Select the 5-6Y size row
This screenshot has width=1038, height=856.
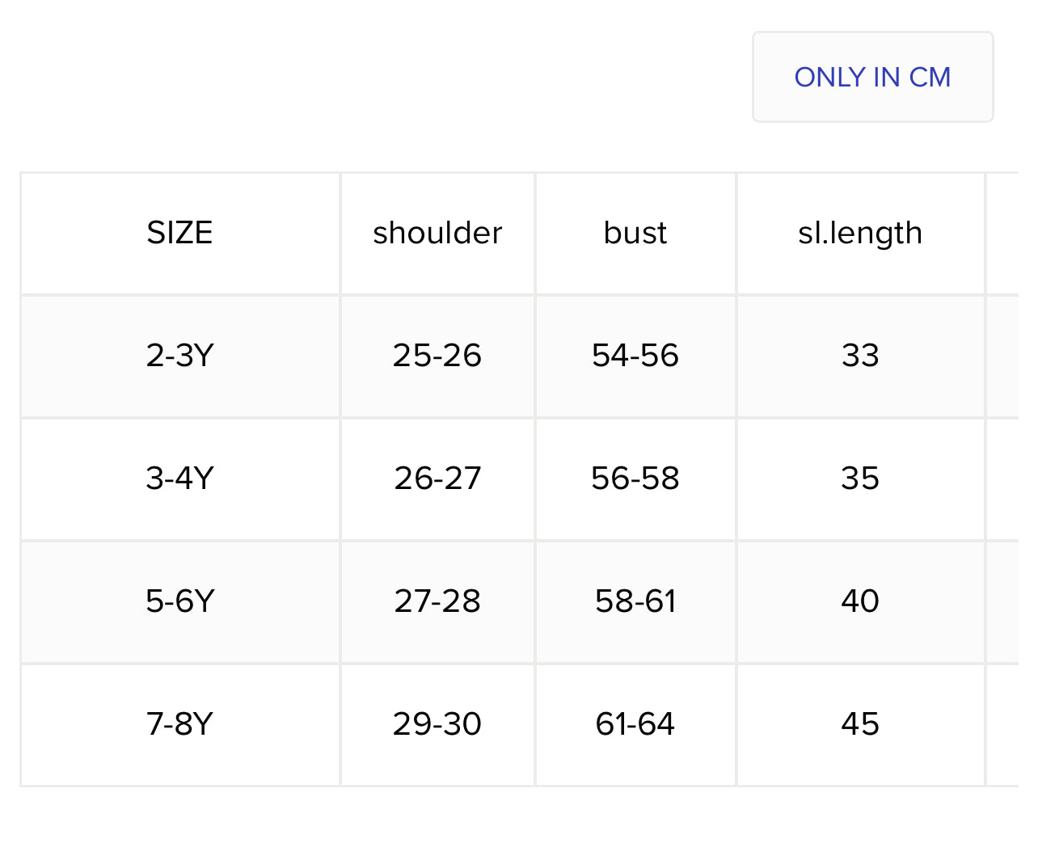(179, 601)
